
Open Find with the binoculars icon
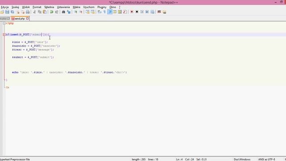[x=63, y=12]
